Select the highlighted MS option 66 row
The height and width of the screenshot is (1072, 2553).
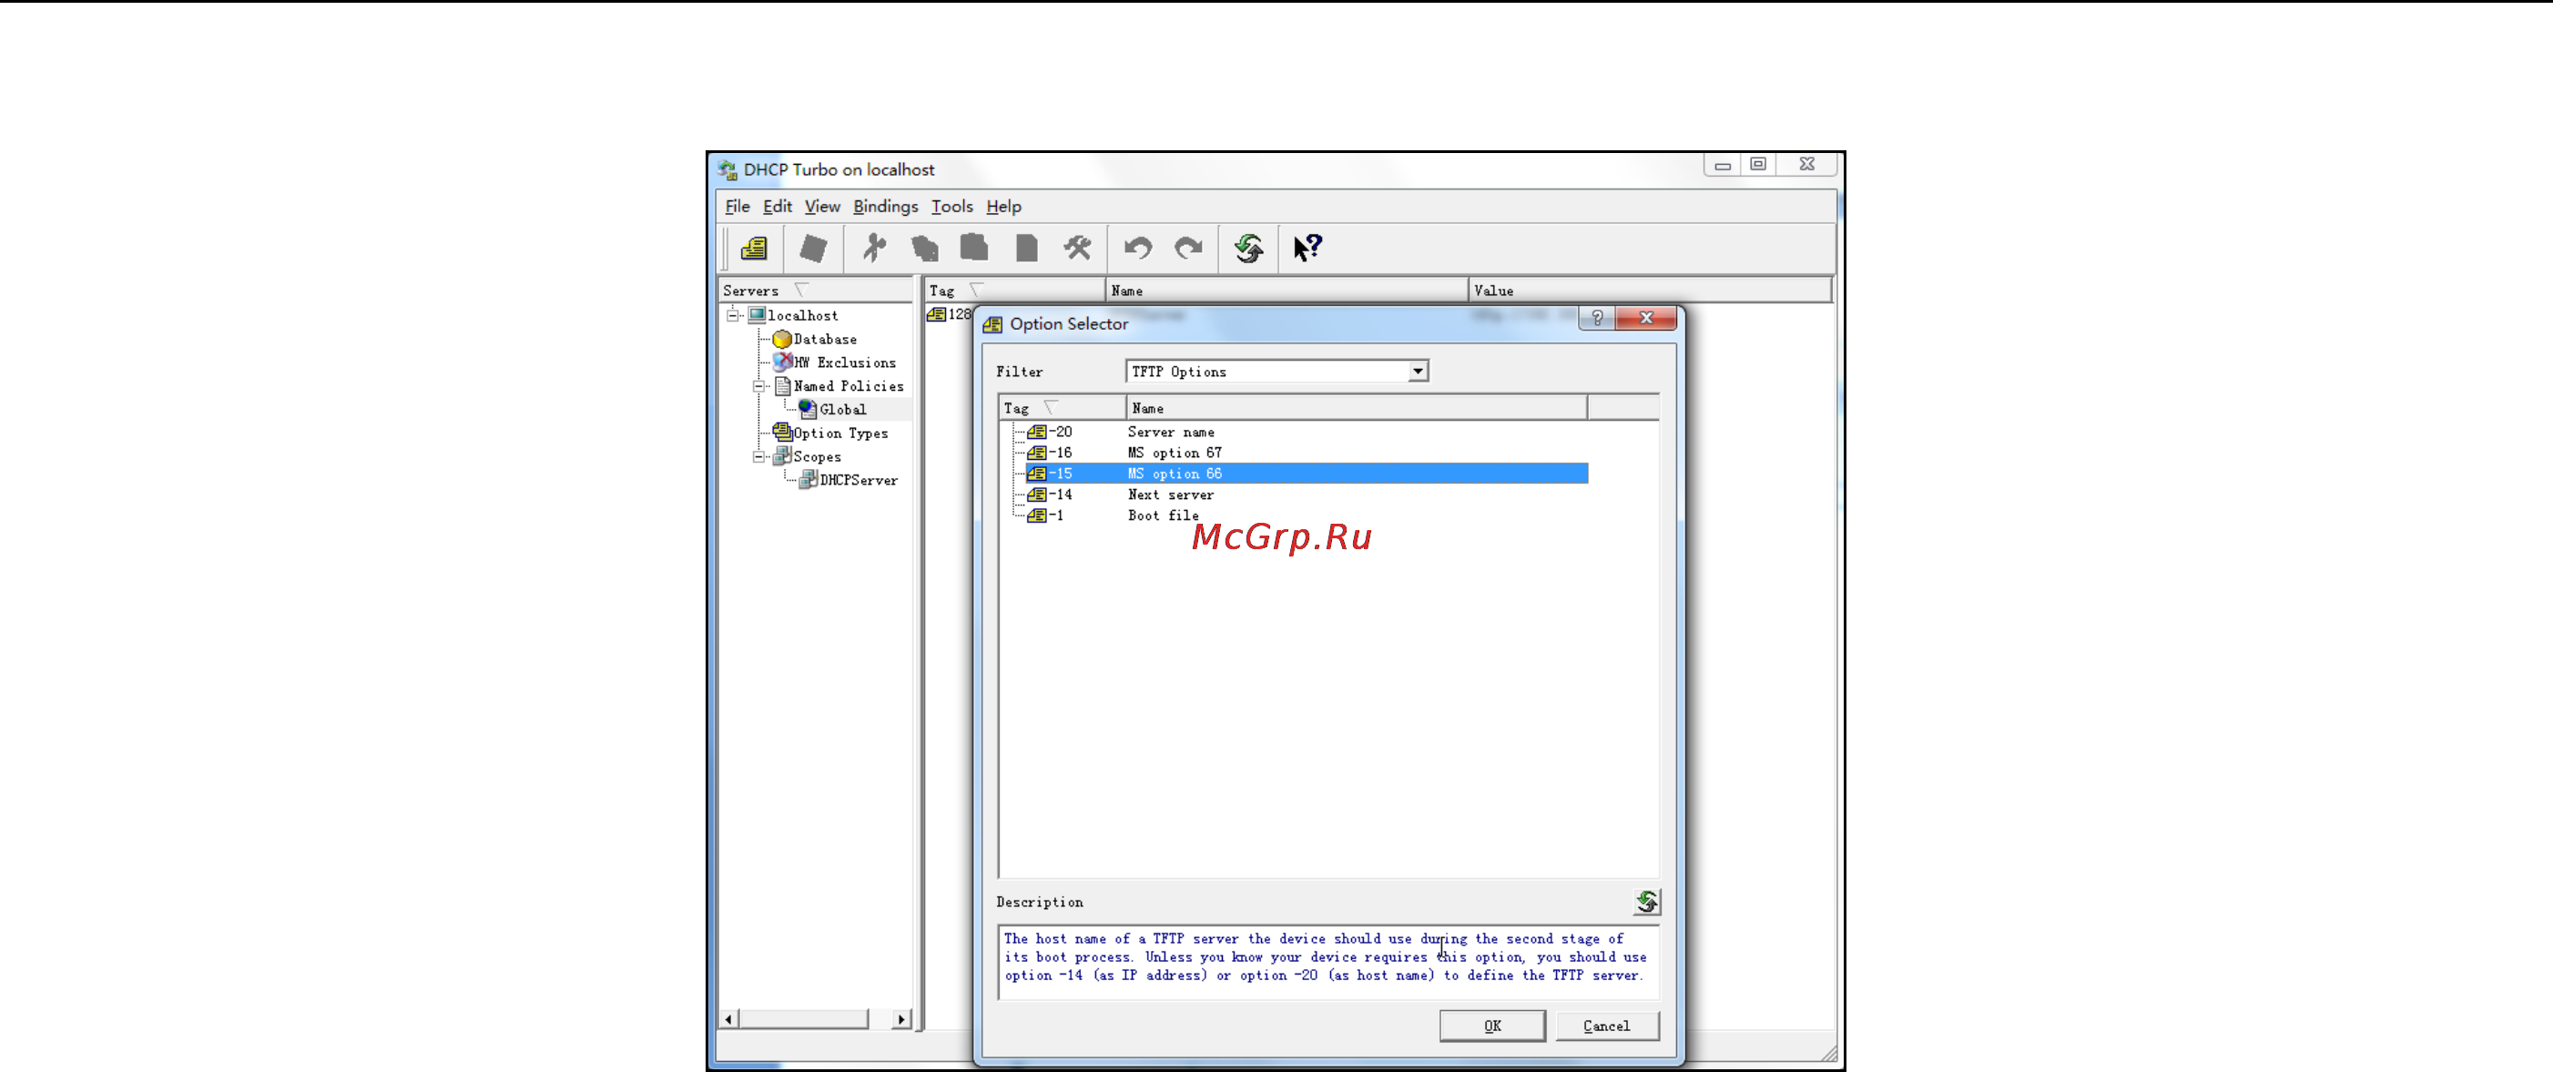(x=1307, y=474)
